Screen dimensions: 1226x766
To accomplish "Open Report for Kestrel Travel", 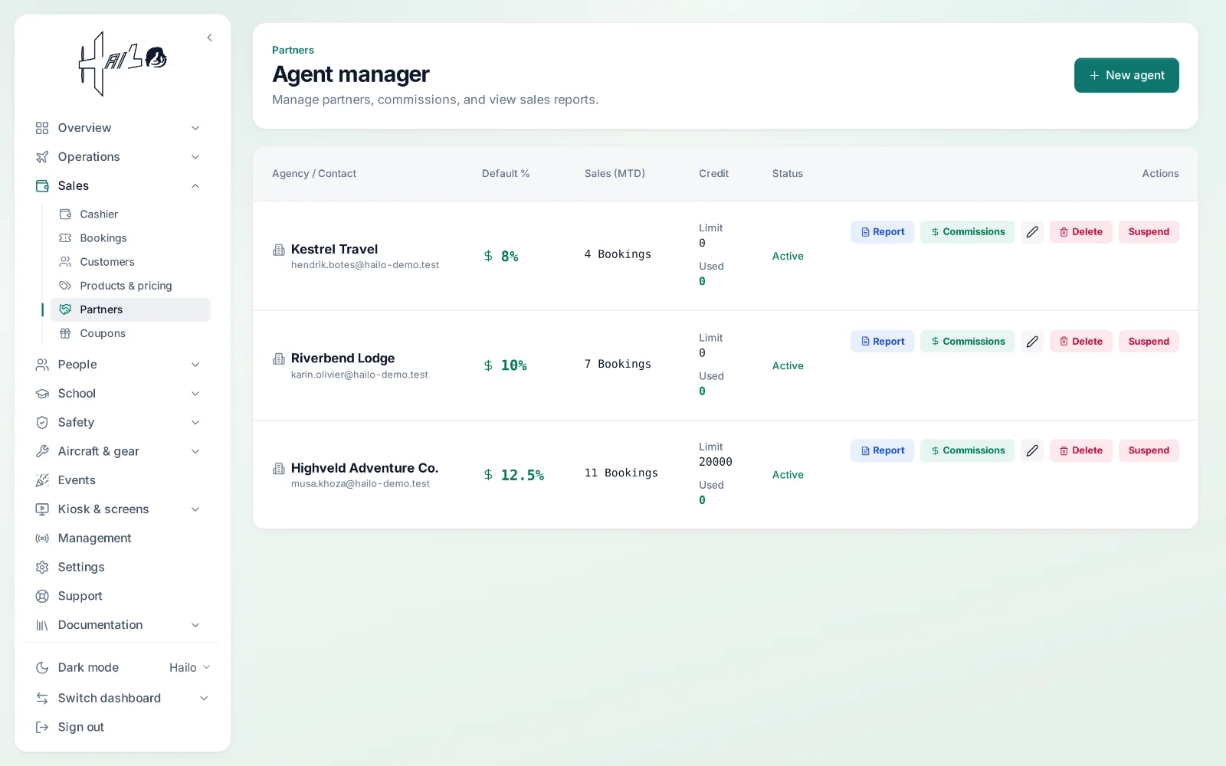I will (x=882, y=232).
